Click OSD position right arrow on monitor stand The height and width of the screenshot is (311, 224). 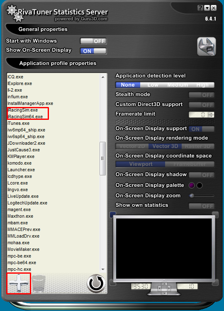pyautogui.click(x=169, y=288)
